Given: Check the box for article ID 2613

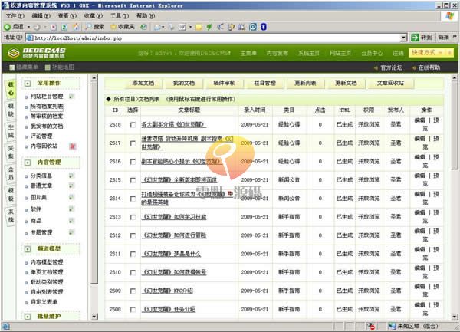Looking at the screenshot, I should pos(133,217).
